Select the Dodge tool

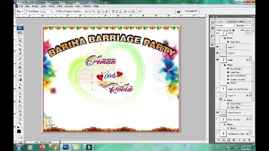tap(20, 89)
